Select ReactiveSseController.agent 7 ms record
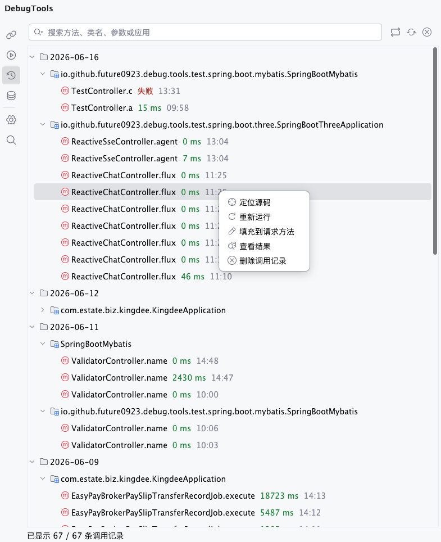Image resolution: width=441 pixels, height=542 pixels. point(233,159)
